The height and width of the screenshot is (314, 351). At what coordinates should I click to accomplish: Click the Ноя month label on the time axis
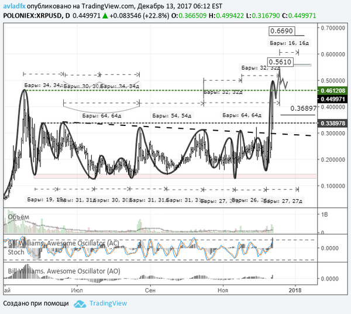[x=223, y=291]
